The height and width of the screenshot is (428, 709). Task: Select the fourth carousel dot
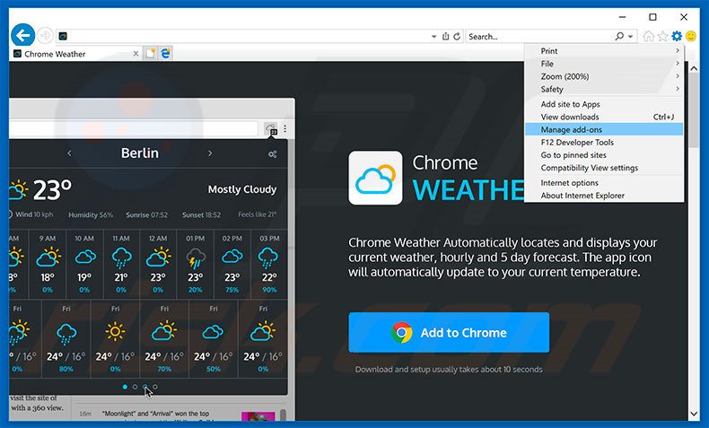click(155, 387)
